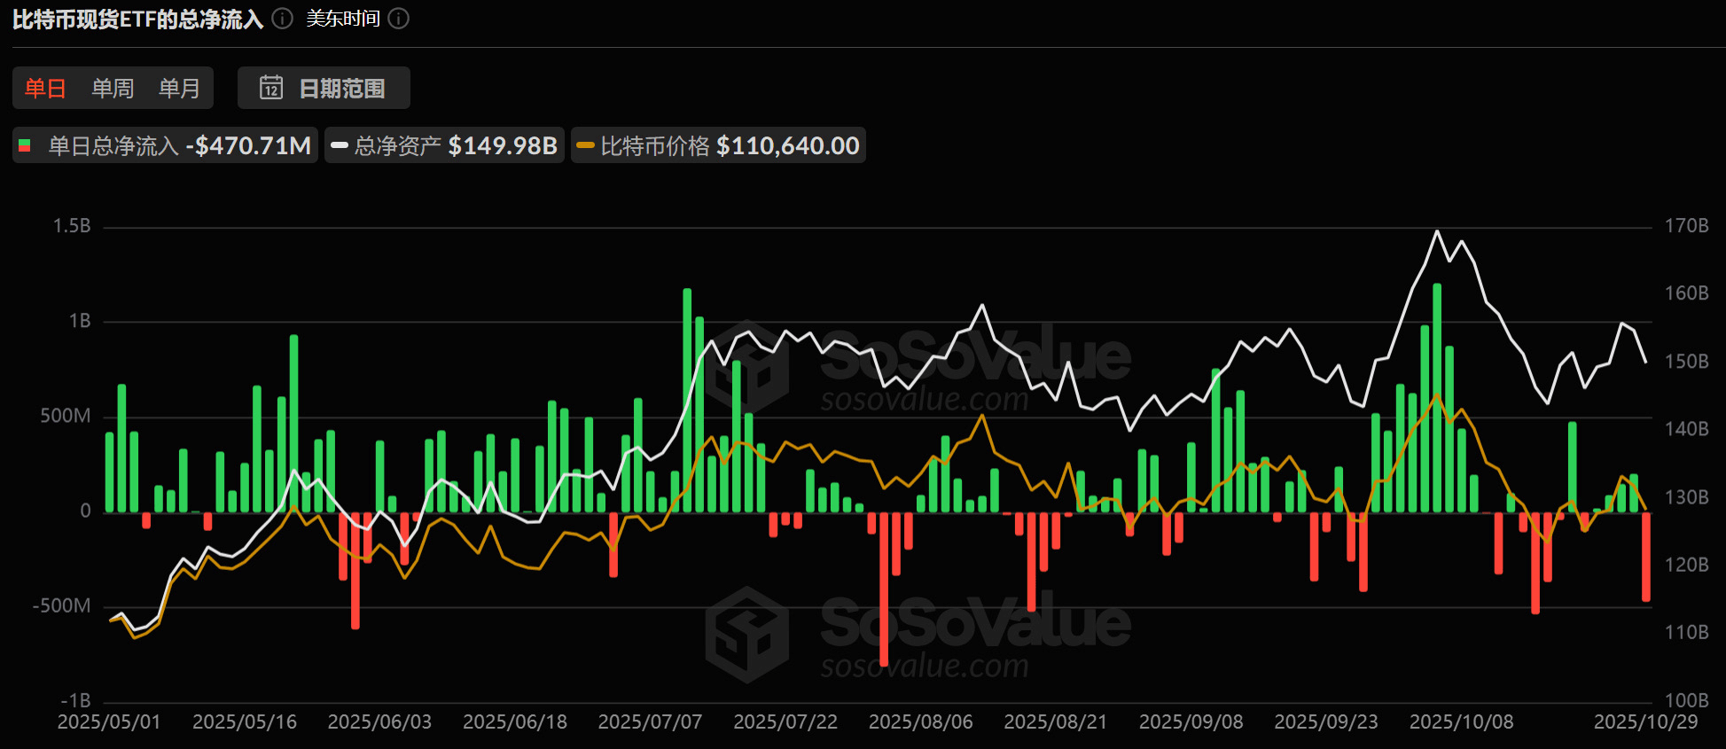
Task: Click info icon next to 美东时间
Action: tap(399, 19)
